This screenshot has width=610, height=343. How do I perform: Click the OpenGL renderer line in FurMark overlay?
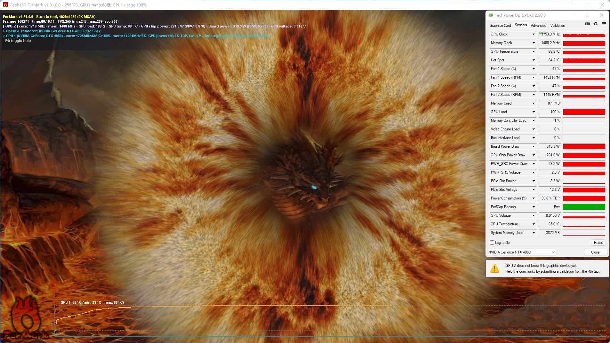click(52, 31)
